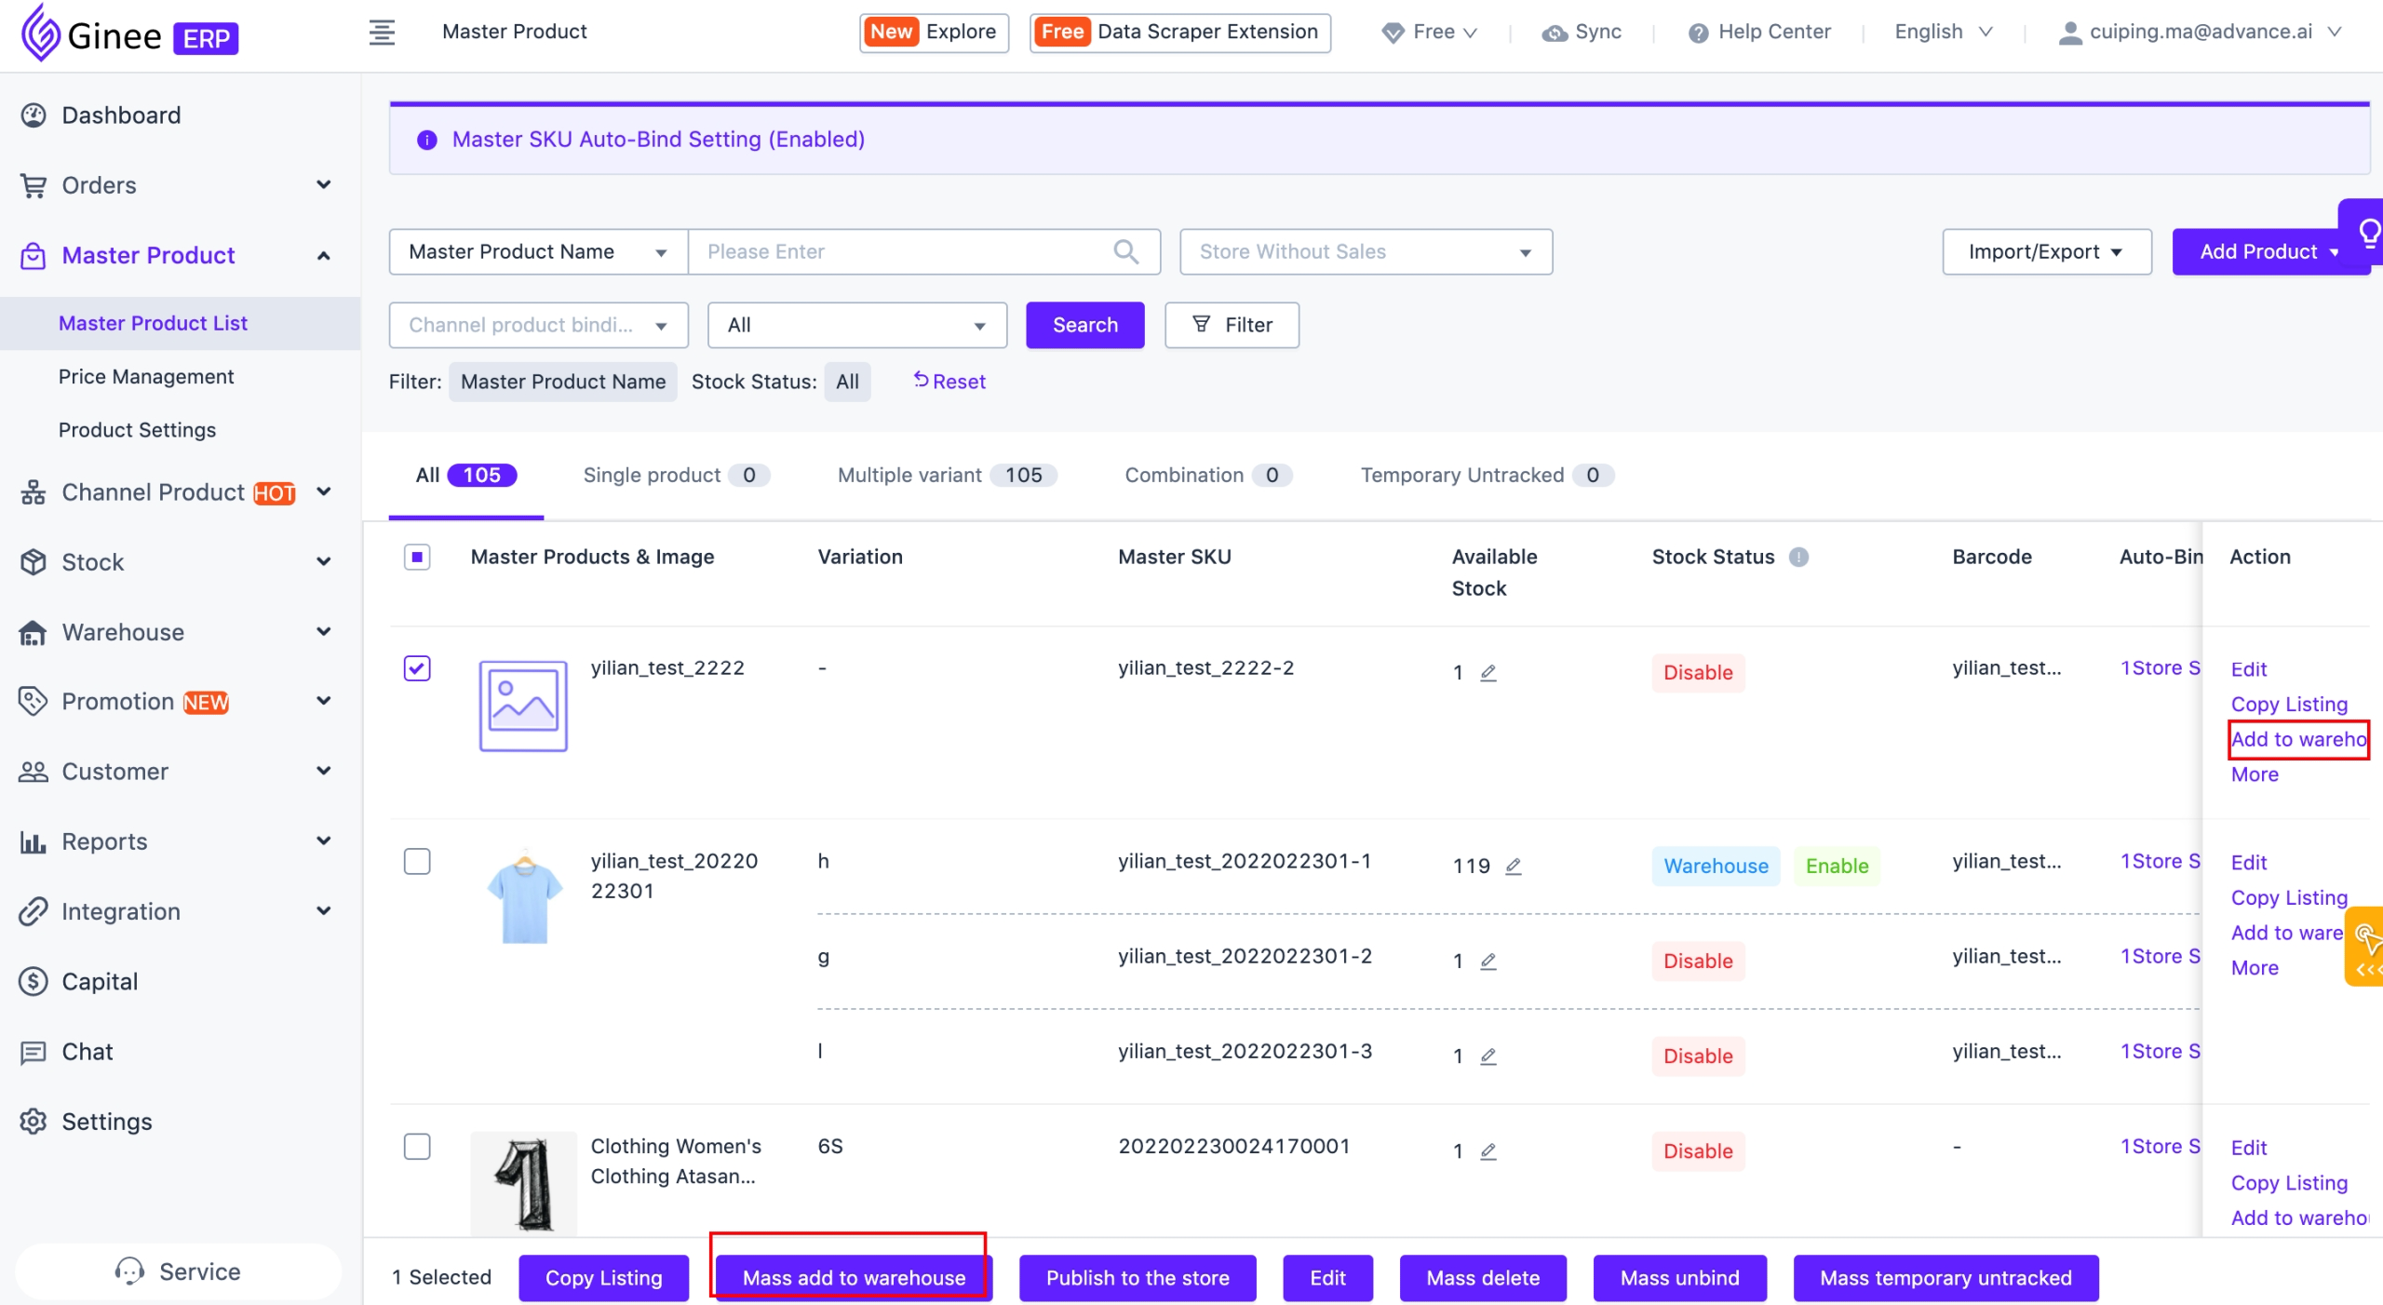The image size is (2383, 1305).
Task: Open the Service headset button
Action: pos(177,1271)
